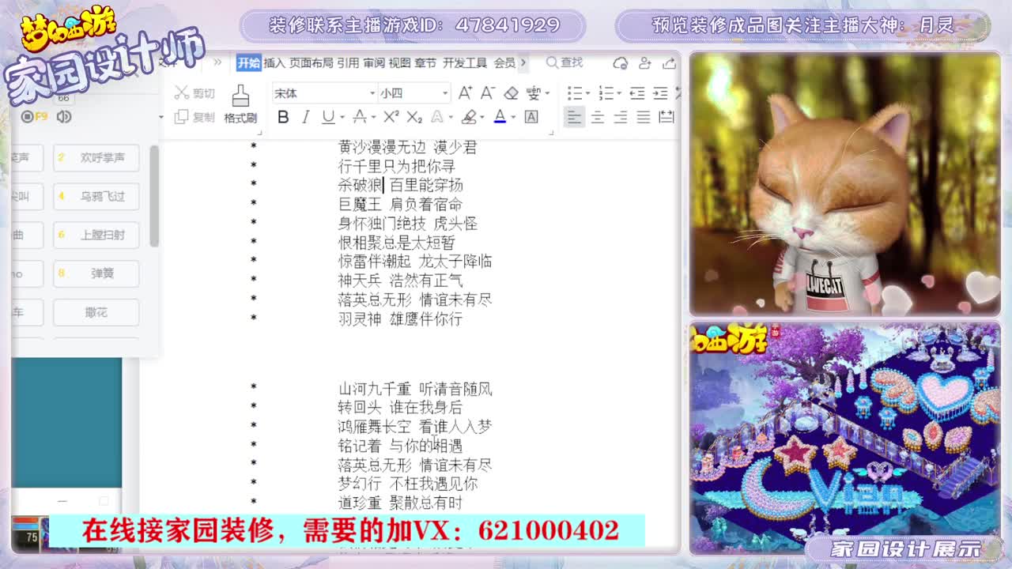This screenshot has width=1012, height=569.
Task: Increase paragraph indent
Action: coord(660,93)
